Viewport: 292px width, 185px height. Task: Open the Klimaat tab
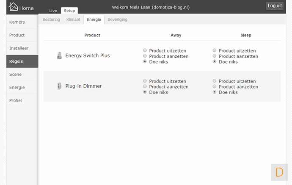(73, 19)
